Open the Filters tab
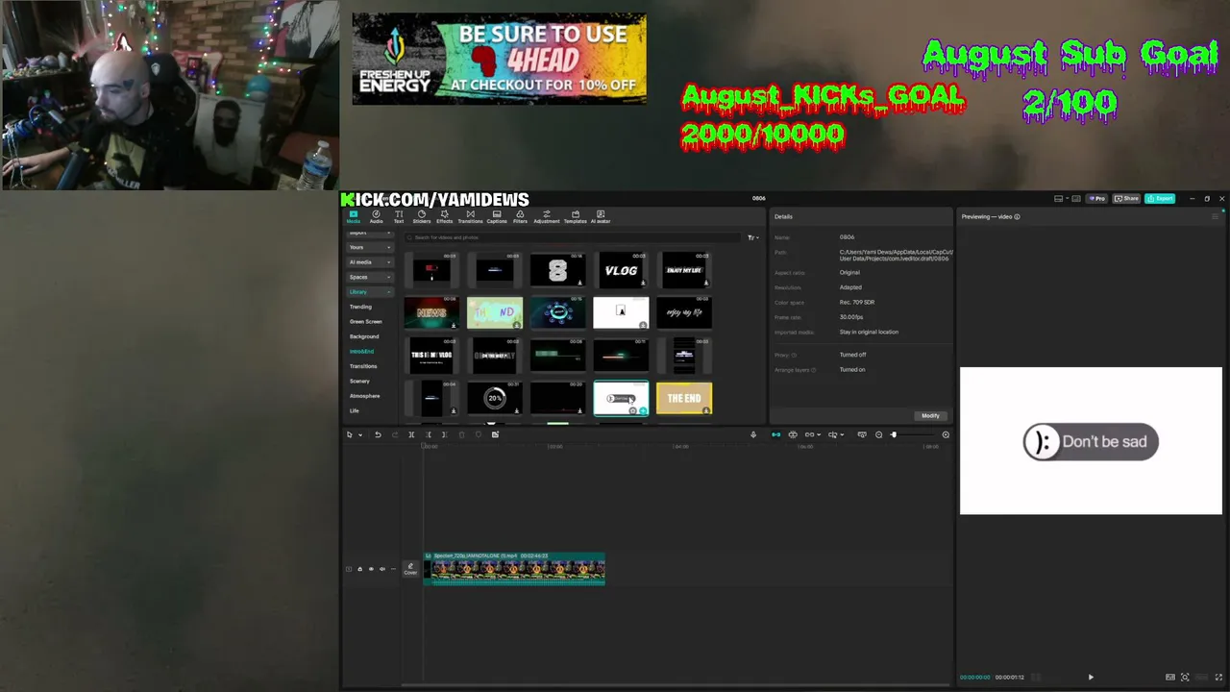1230x692 pixels. click(520, 217)
